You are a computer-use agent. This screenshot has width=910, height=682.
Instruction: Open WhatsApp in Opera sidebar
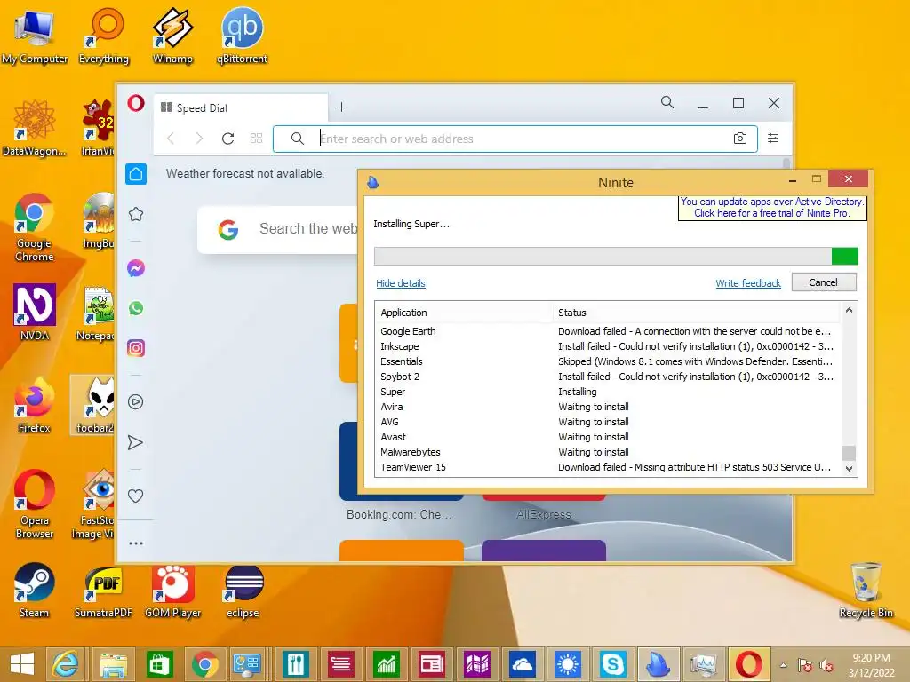click(136, 308)
